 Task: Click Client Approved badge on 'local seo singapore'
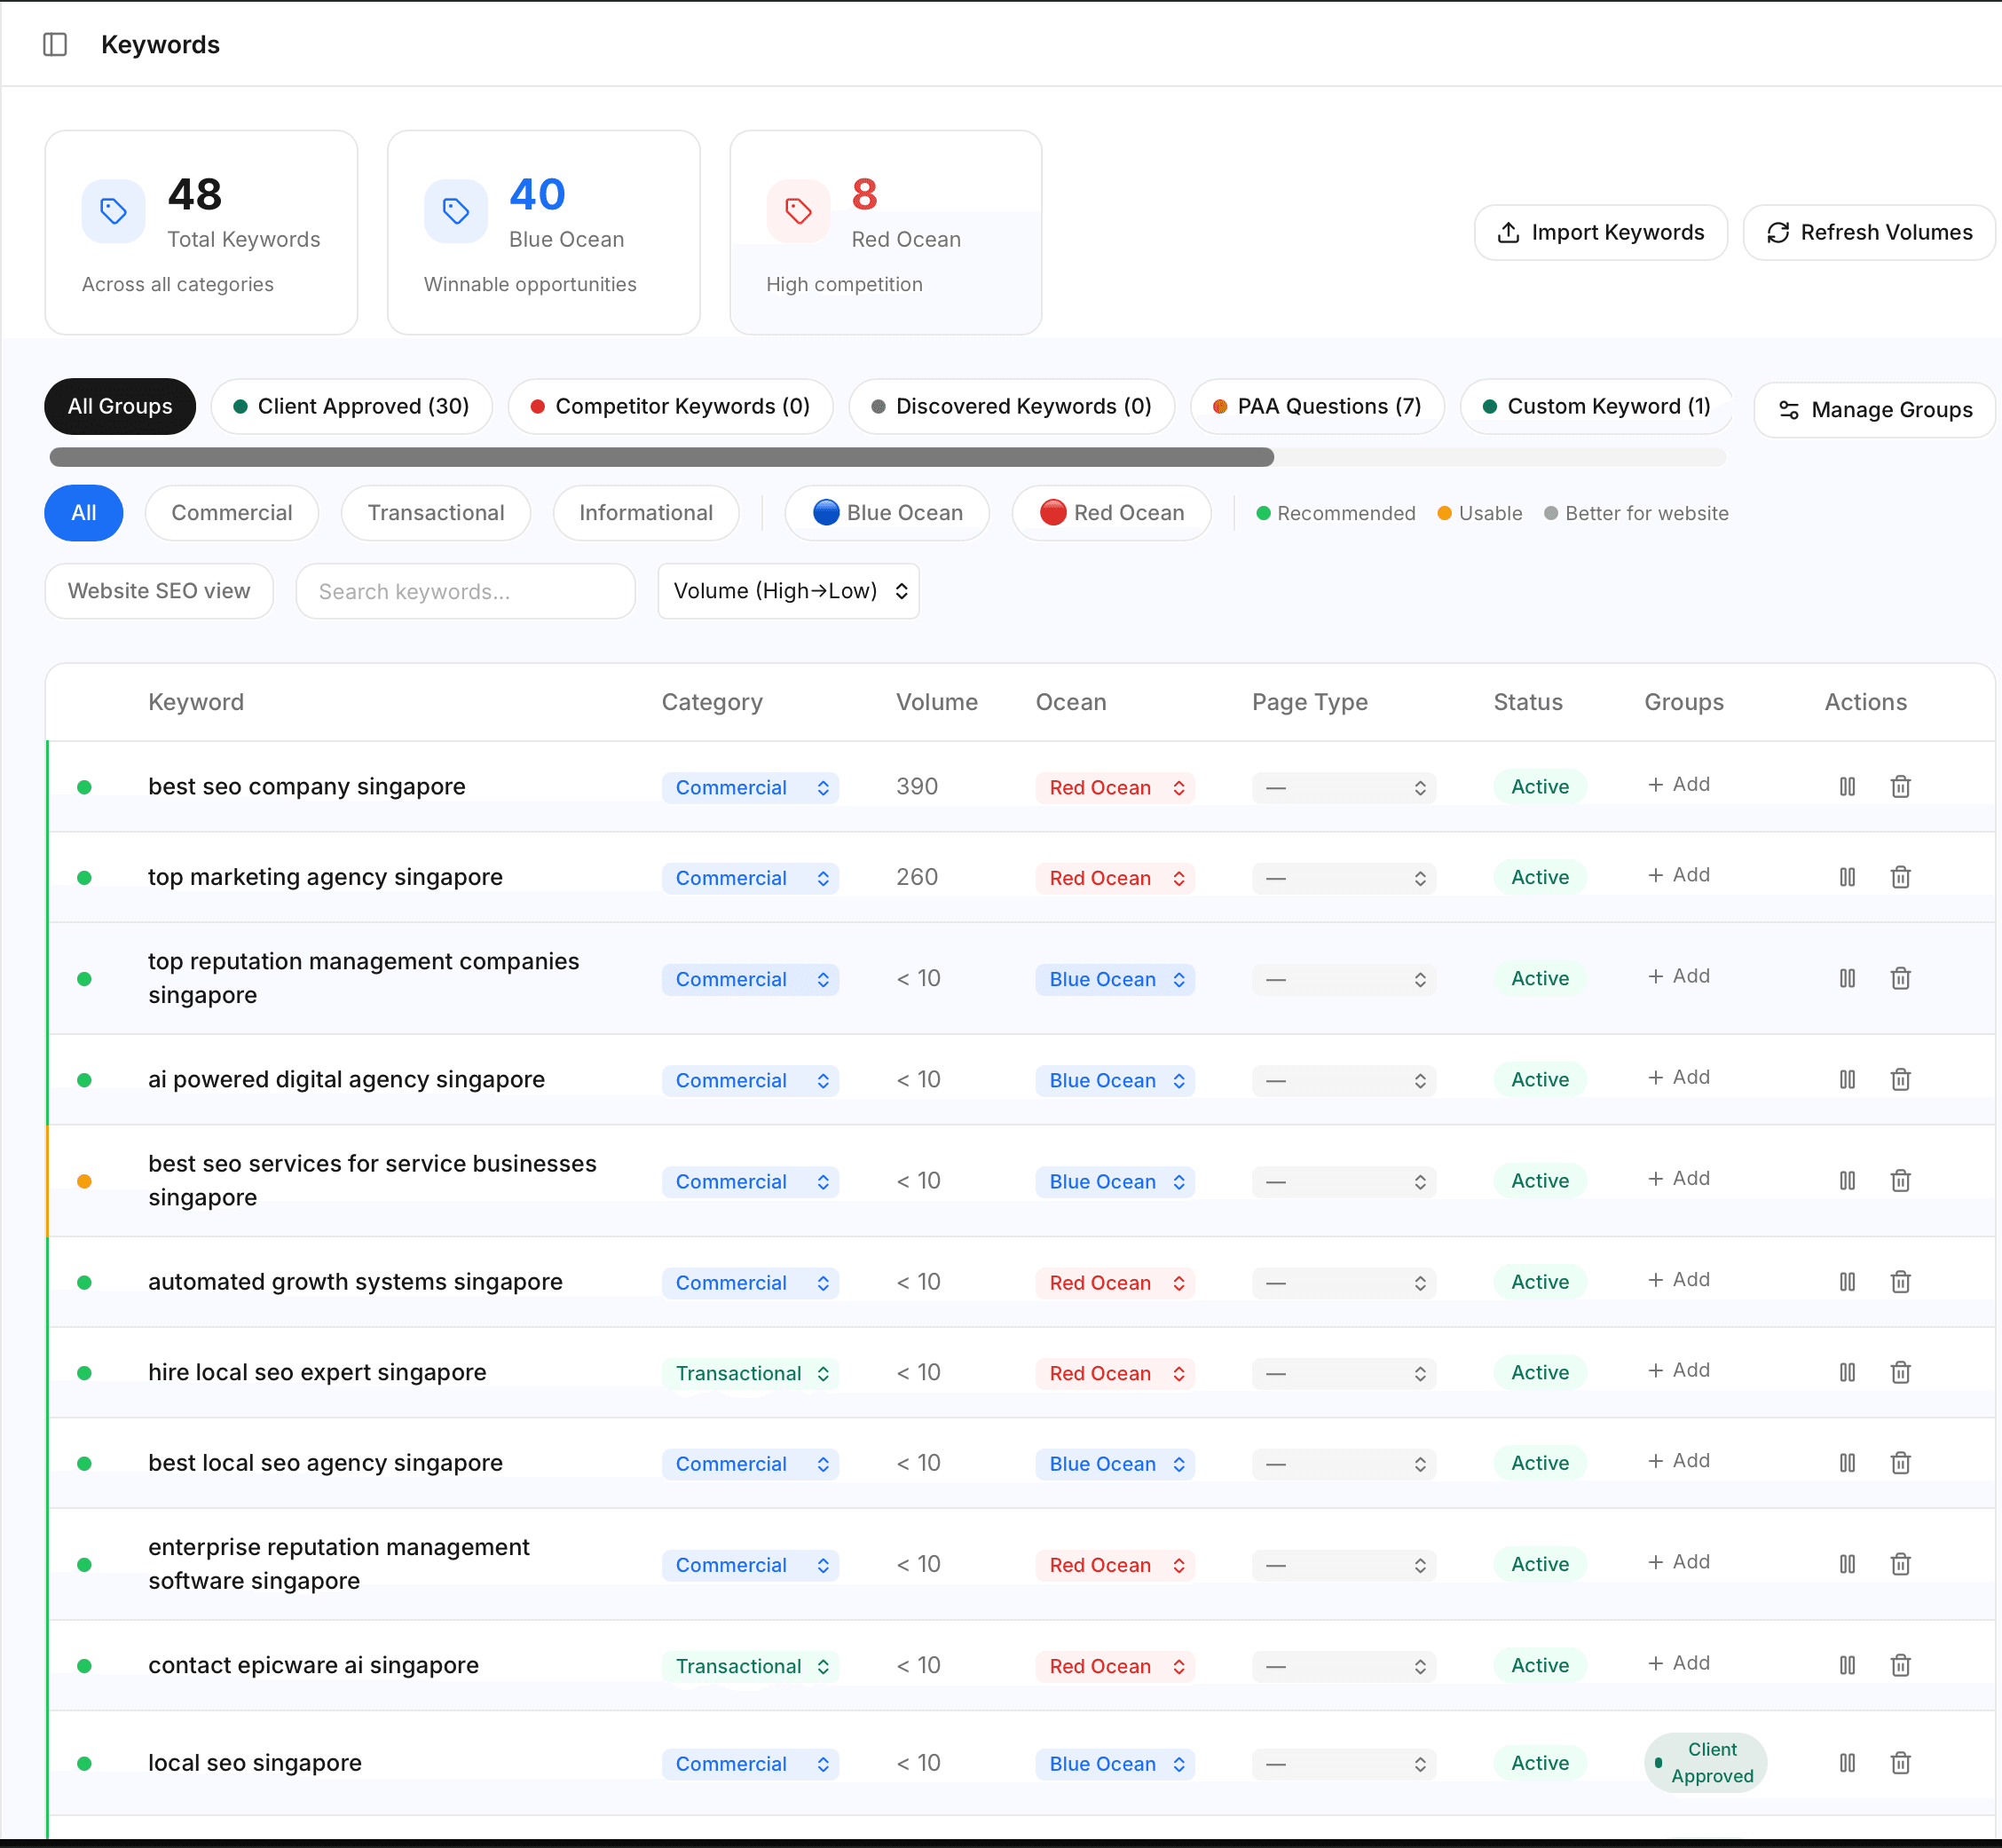pyautogui.click(x=1706, y=1762)
